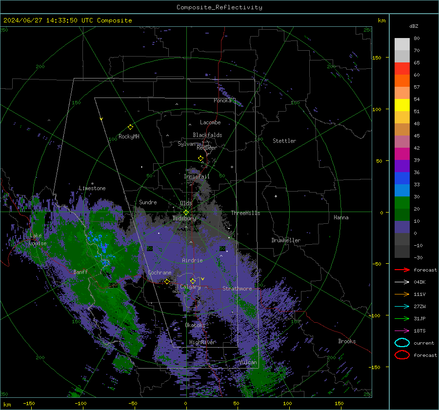Click the Hanna city label
The height and width of the screenshot is (410, 439).
tap(341, 217)
